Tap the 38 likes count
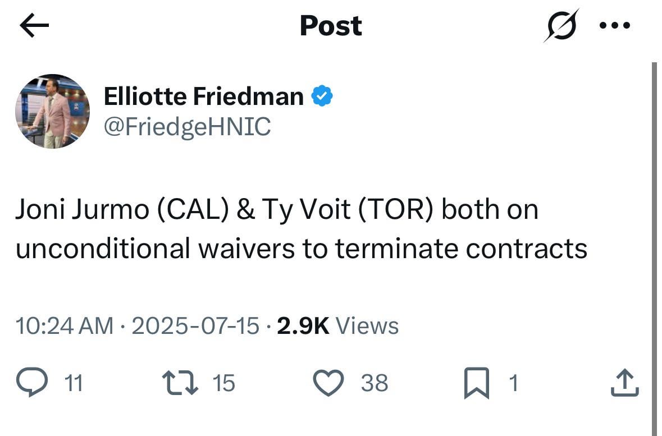The height and width of the screenshot is (436, 662). click(374, 383)
